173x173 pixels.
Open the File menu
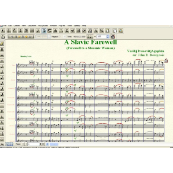5,26
